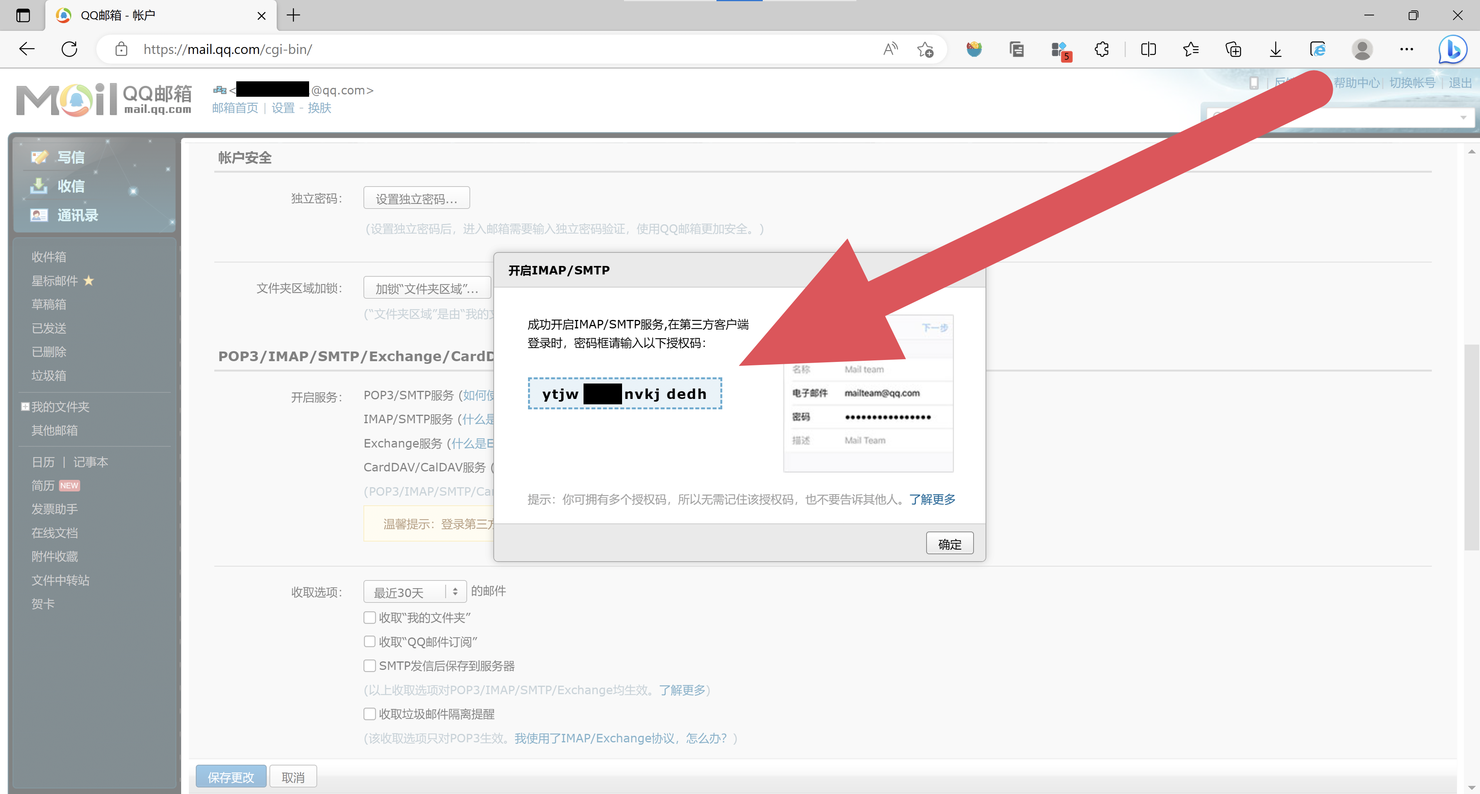Click the 保存更改 button
The height and width of the screenshot is (794, 1480).
230,777
